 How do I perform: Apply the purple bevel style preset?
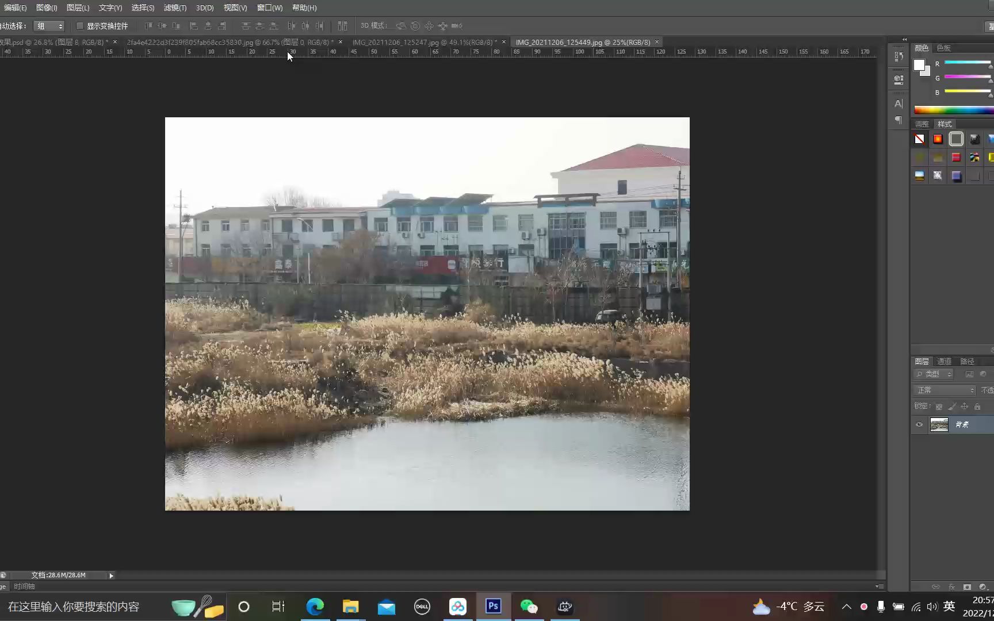[957, 176]
